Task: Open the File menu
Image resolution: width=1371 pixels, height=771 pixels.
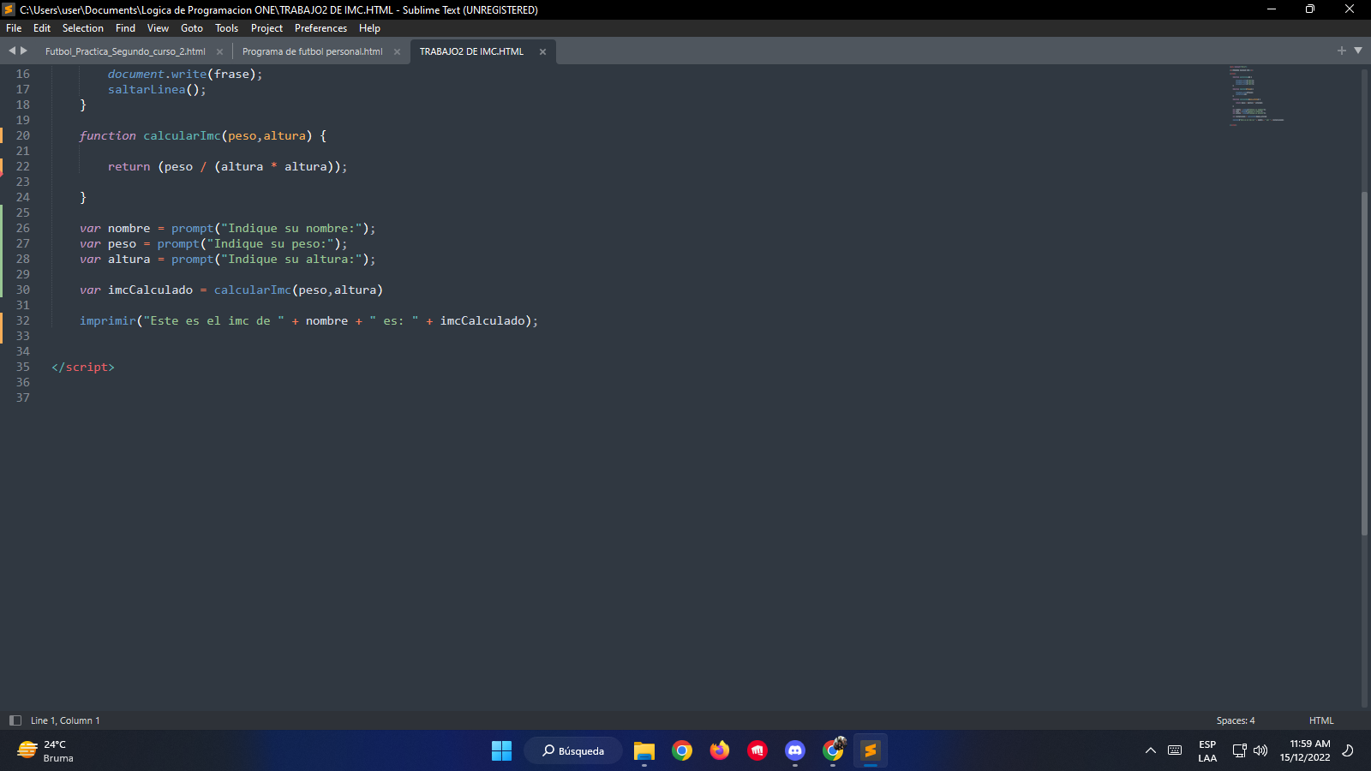Action: (x=14, y=28)
